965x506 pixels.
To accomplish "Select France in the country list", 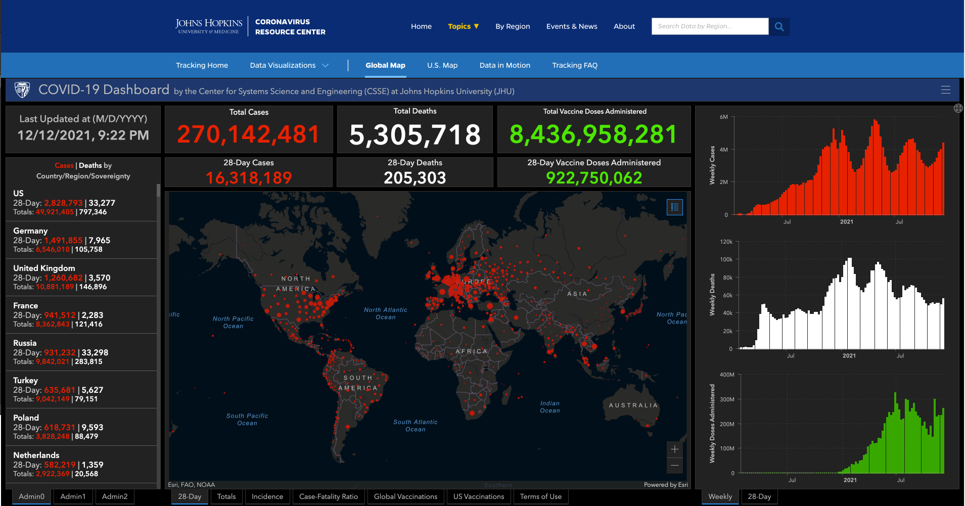I will 81,314.
